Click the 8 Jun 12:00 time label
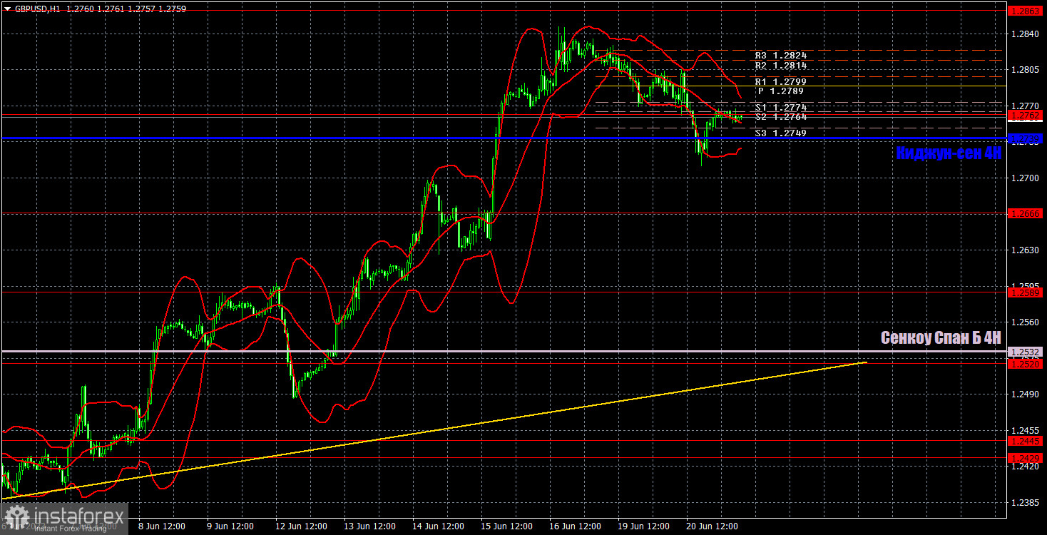The height and width of the screenshot is (535, 1047). coord(161,526)
